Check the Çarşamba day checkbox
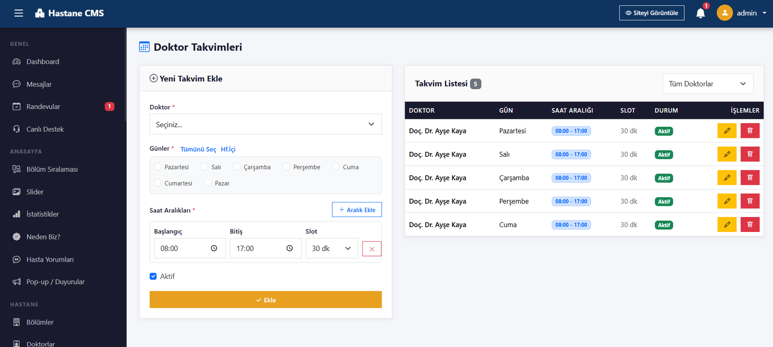 click(x=237, y=167)
